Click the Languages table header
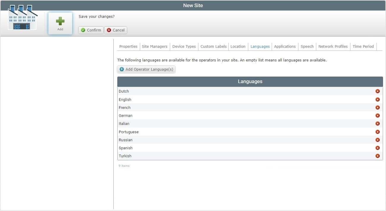 (250, 81)
